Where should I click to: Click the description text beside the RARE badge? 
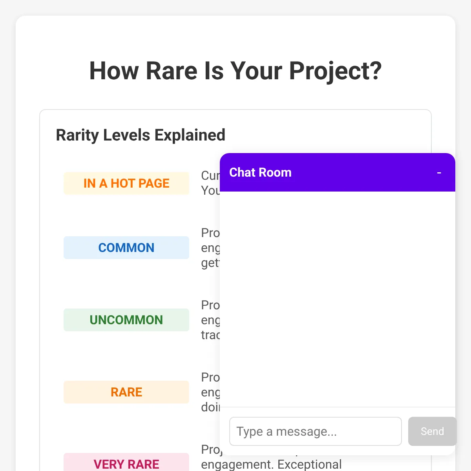(210, 392)
